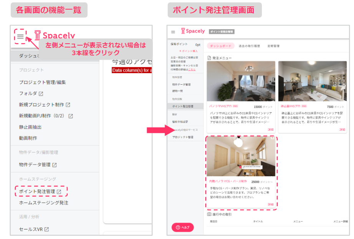
Task: Open 物件データ管理 in the ポイント発注管理画面 sidebar
Action: (181, 85)
